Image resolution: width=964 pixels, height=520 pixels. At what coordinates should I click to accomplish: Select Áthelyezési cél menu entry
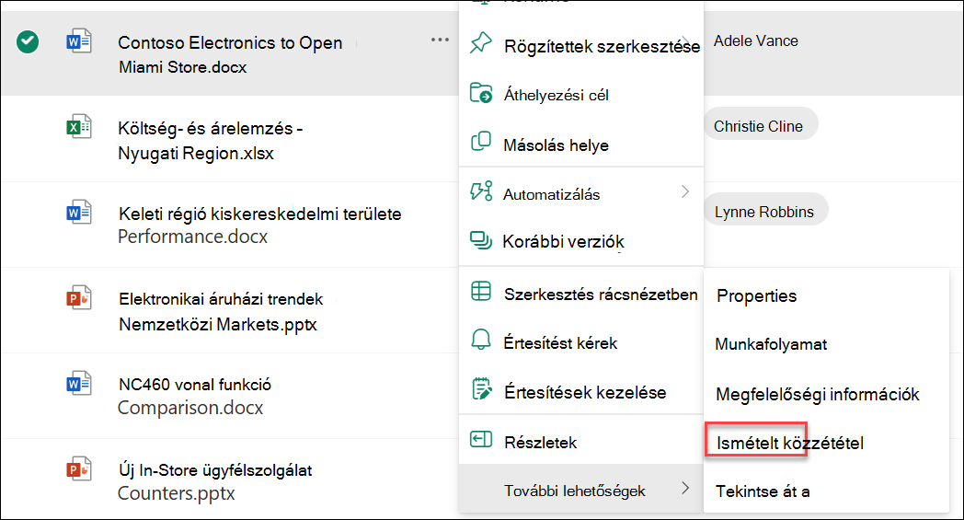click(581, 95)
